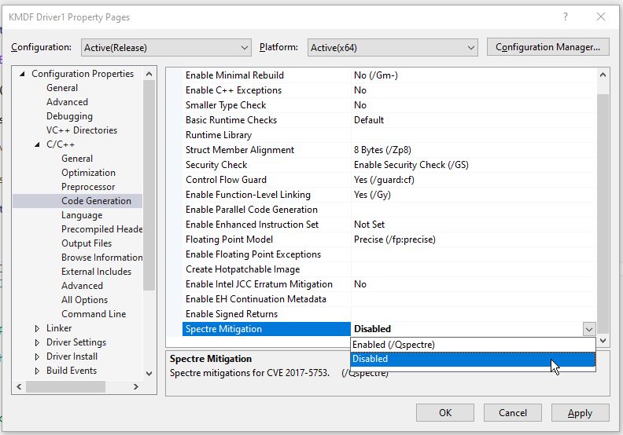Screen dimensions: 623x435
Task: Select the Debugging page
Action: click(x=69, y=116)
